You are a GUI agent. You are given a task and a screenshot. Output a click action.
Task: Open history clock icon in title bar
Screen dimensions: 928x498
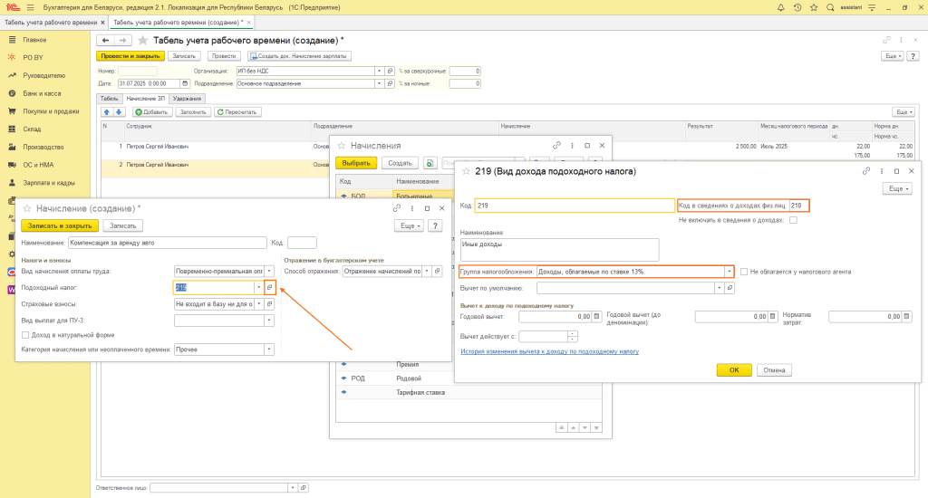[x=797, y=7]
